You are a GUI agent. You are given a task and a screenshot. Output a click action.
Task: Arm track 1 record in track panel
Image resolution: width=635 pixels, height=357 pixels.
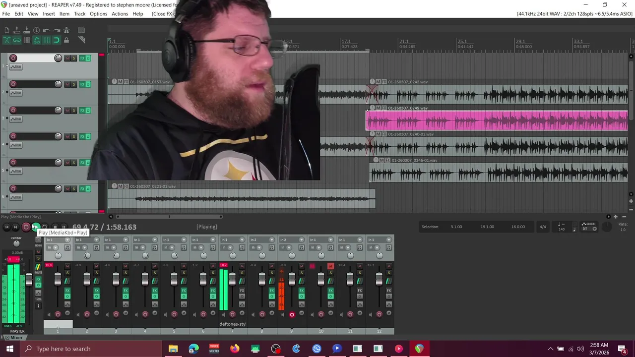[13, 58]
